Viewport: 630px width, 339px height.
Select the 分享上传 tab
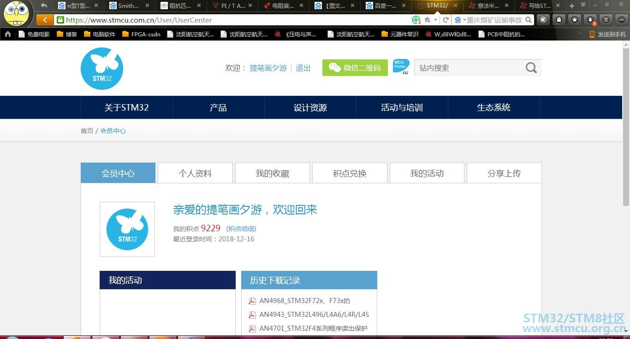pyautogui.click(x=504, y=173)
